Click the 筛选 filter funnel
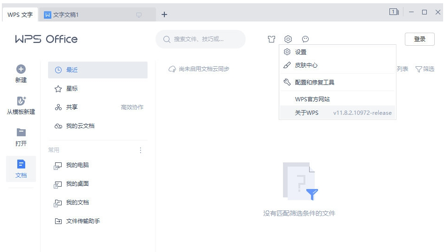This screenshot has height=252, width=445. click(425, 69)
